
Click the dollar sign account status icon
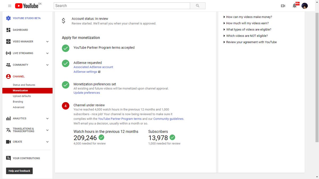coord(63,21)
